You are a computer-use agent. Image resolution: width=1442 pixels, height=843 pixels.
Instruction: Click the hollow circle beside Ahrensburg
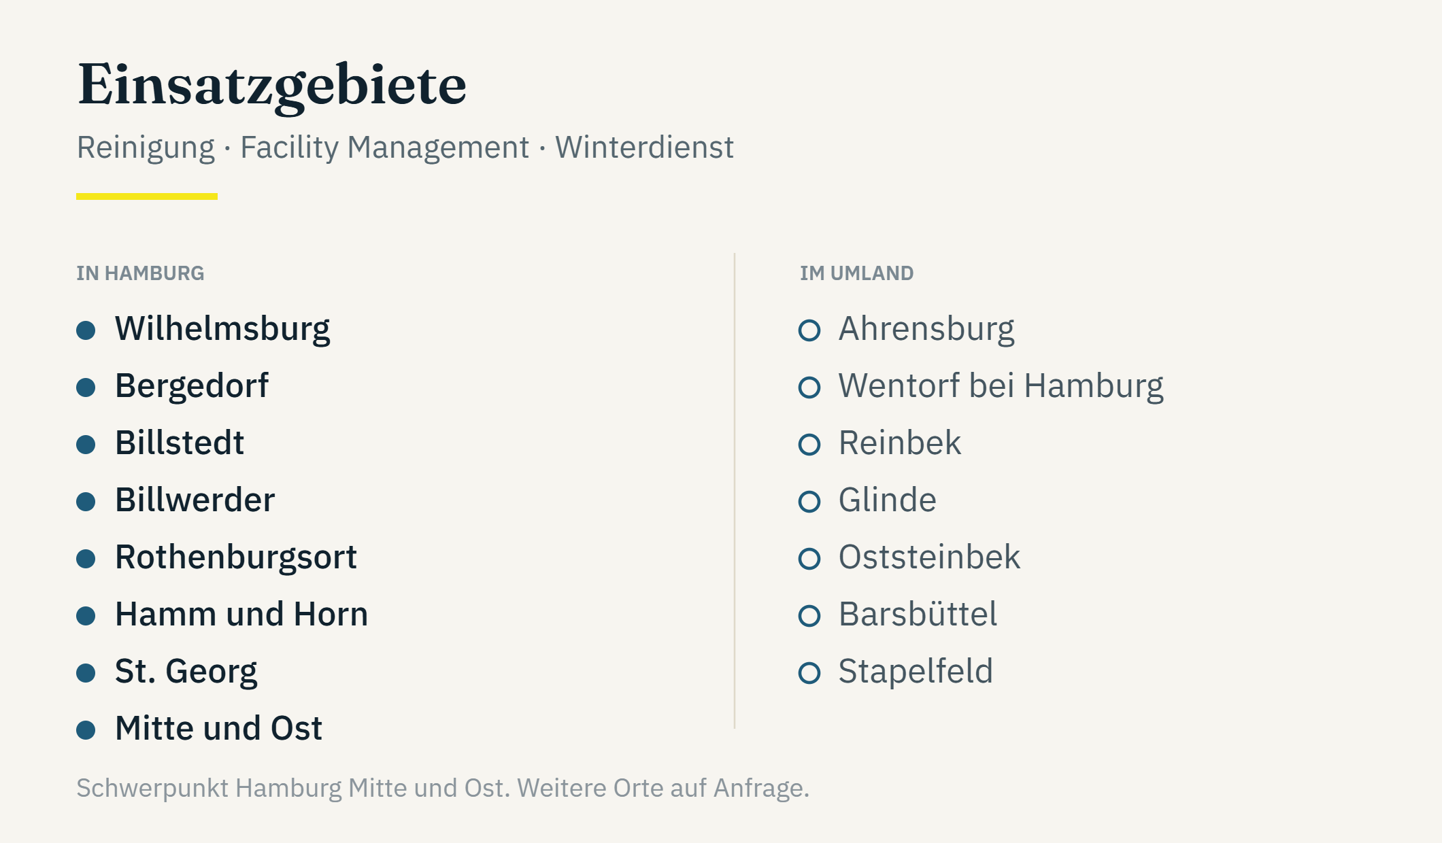point(809,330)
